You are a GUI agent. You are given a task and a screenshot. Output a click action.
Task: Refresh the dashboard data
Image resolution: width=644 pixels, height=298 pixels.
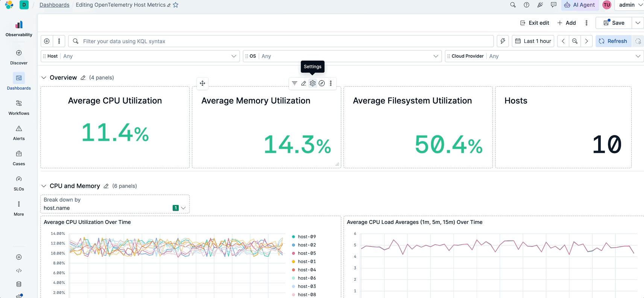(x=613, y=41)
